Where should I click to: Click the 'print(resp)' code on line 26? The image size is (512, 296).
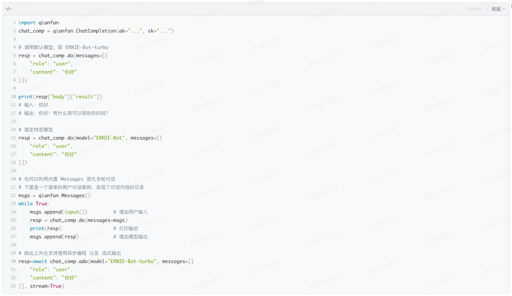click(x=46, y=229)
